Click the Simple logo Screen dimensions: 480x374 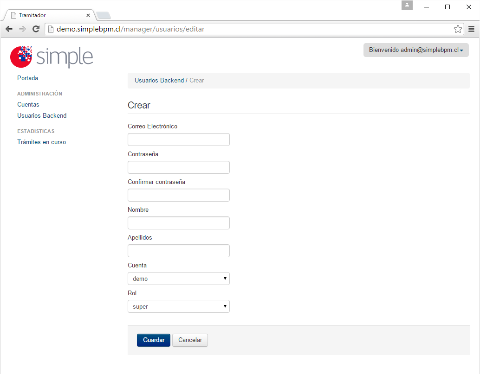52,57
